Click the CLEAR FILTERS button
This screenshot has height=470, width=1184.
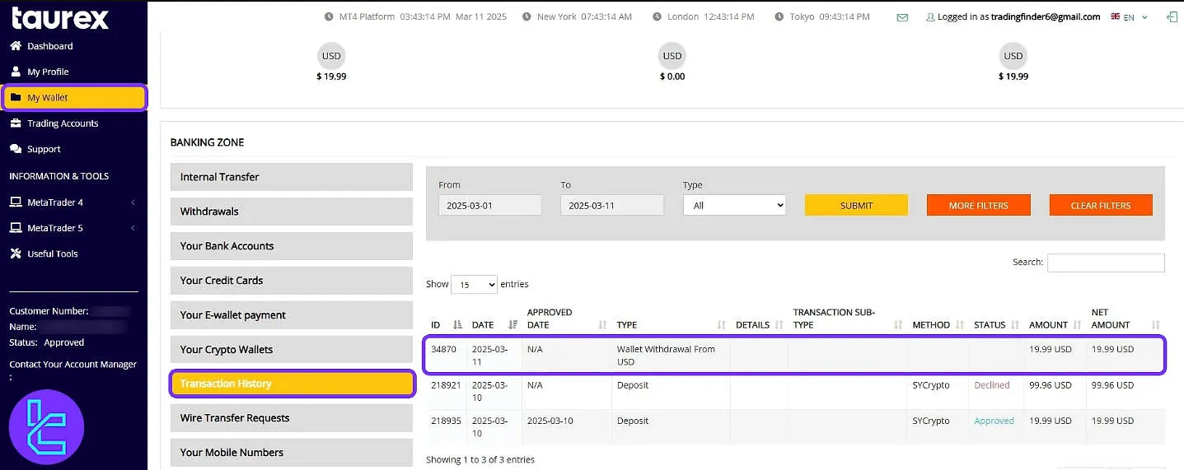(1100, 205)
